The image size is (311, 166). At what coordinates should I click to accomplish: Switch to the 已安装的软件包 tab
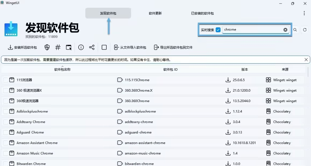[202, 14]
